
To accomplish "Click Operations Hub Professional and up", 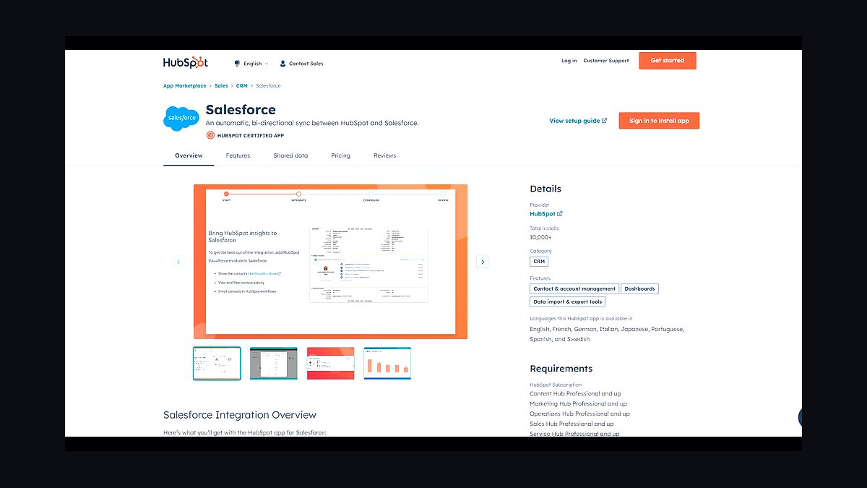I will (x=579, y=414).
